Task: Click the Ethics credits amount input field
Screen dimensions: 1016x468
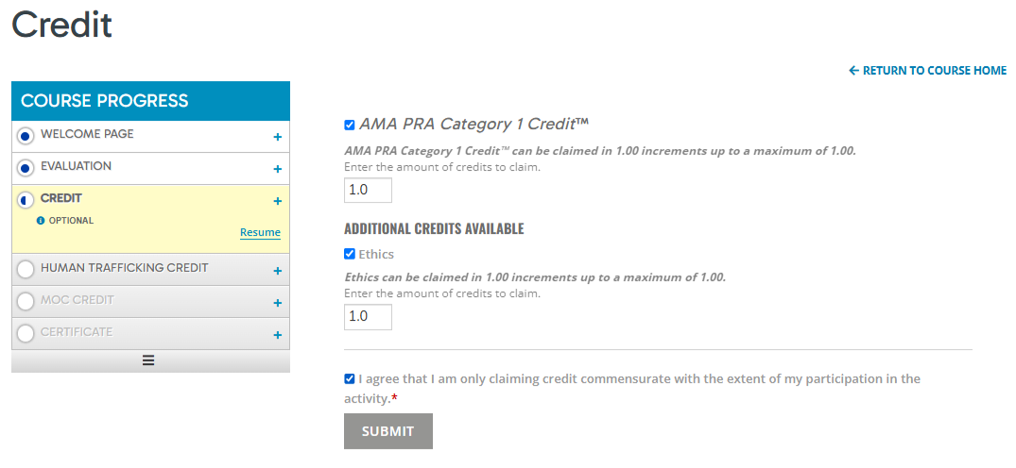Action: pos(368,317)
